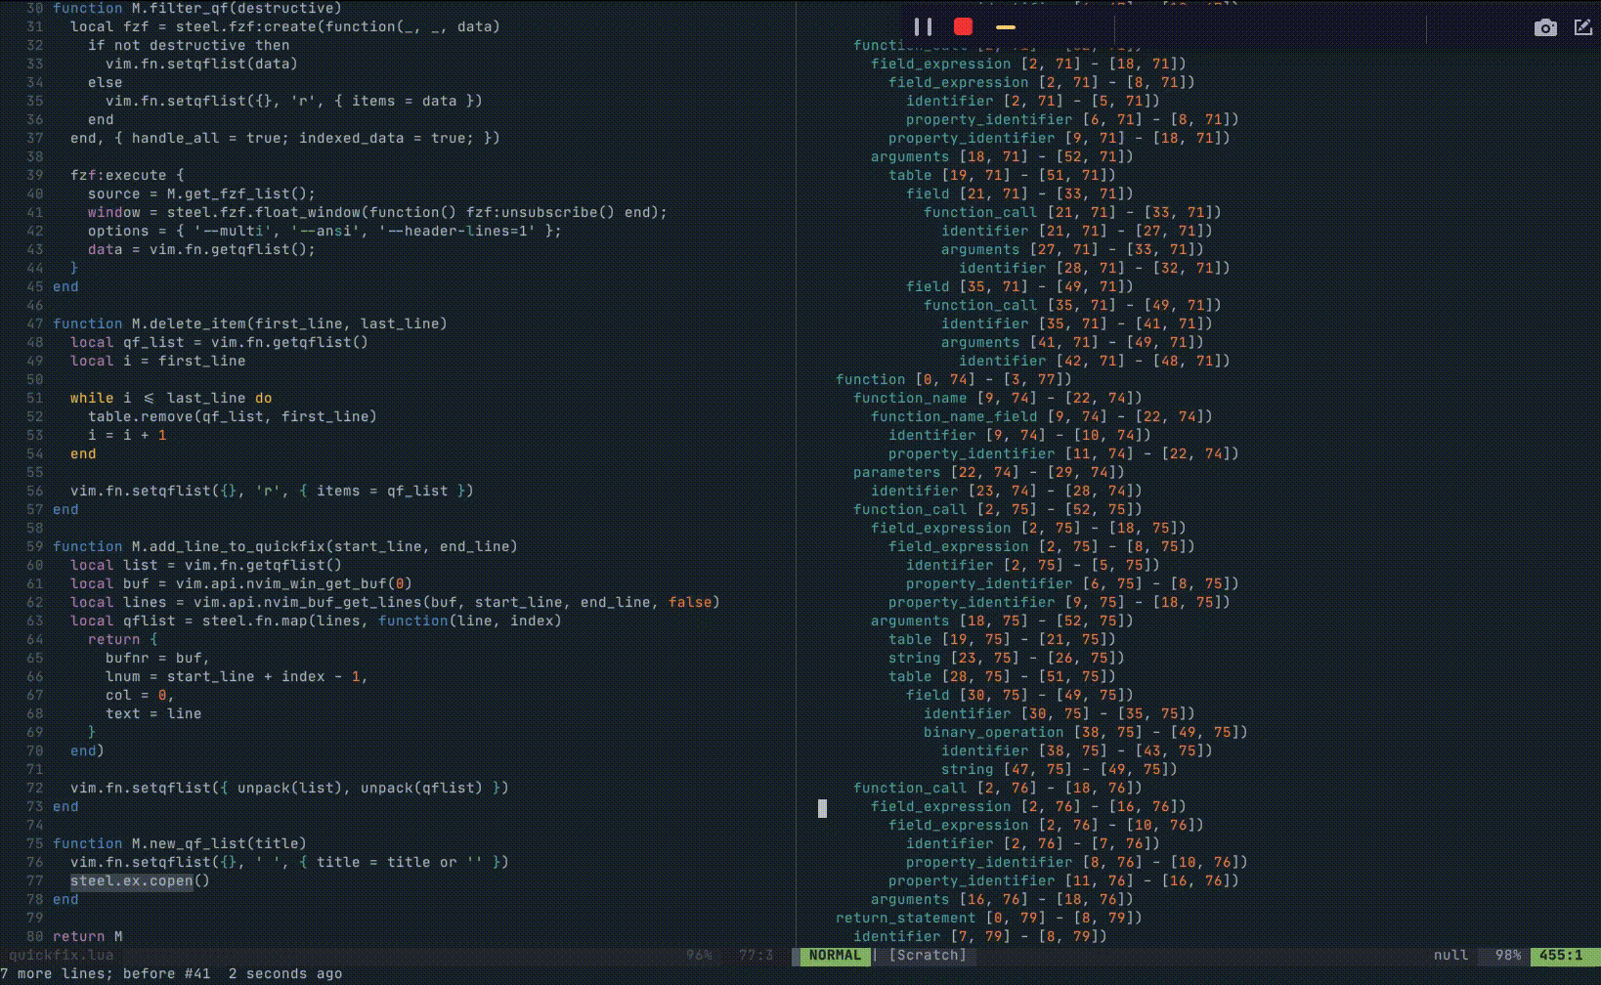The width and height of the screenshot is (1601, 985).
Task: Click the yellow minimize bar in recorder overlay
Action: [x=1006, y=27]
